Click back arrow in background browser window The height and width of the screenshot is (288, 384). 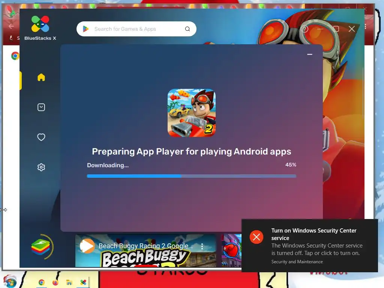[11, 26]
